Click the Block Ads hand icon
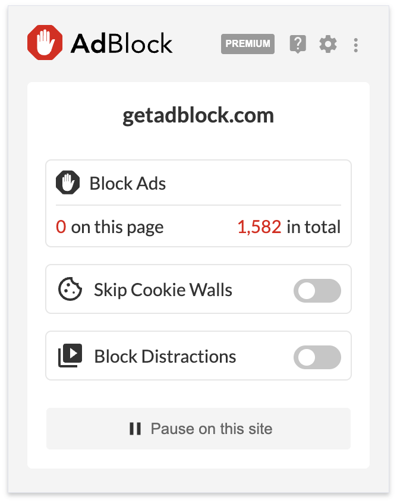This screenshot has width=397, height=503. point(68,183)
